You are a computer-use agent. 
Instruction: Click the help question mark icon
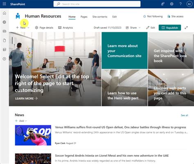(180, 4)
